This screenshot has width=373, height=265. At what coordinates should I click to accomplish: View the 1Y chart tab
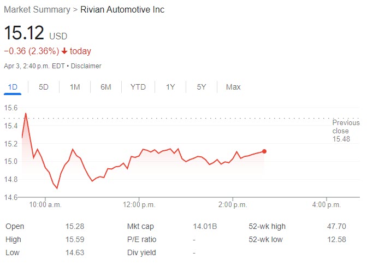tap(170, 87)
